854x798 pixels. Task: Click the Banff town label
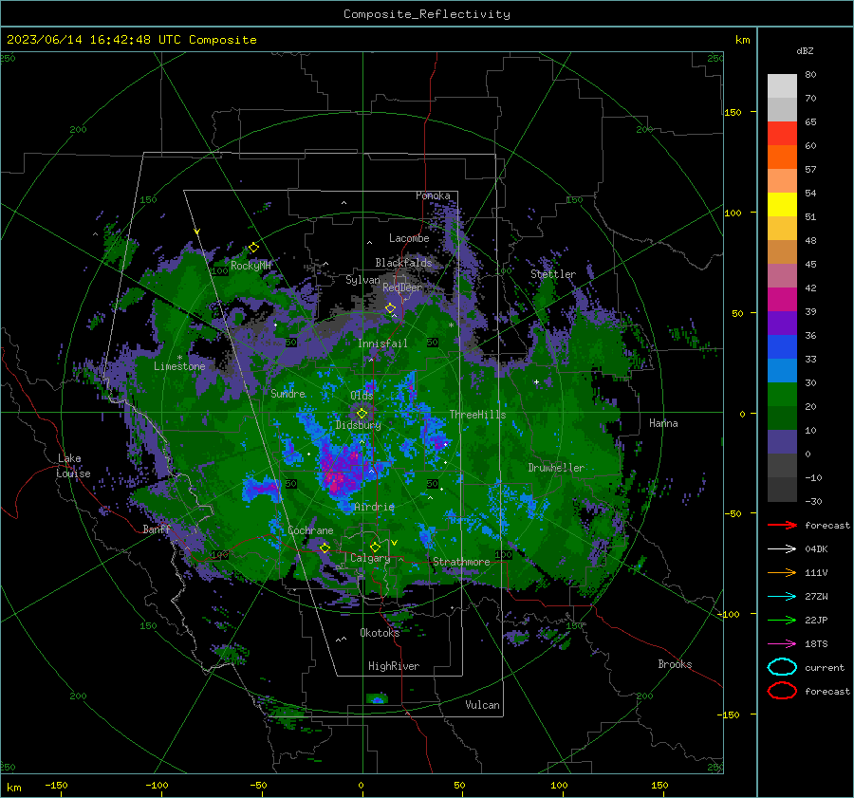(x=157, y=529)
